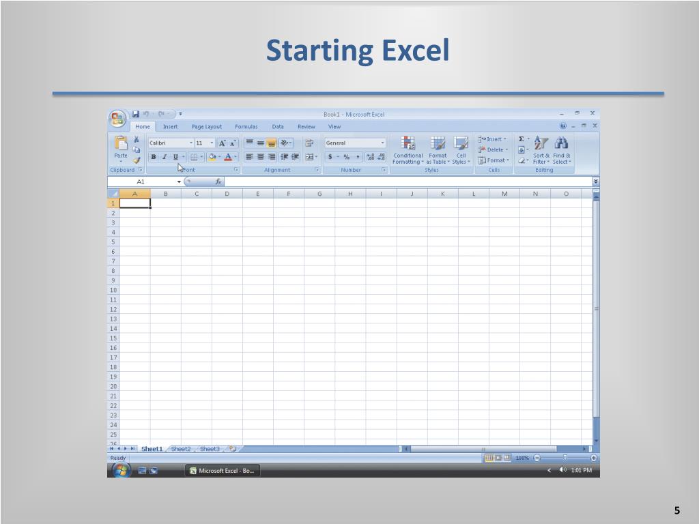Toggle Align Text Right
699x524 pixels.
point(272,157)
